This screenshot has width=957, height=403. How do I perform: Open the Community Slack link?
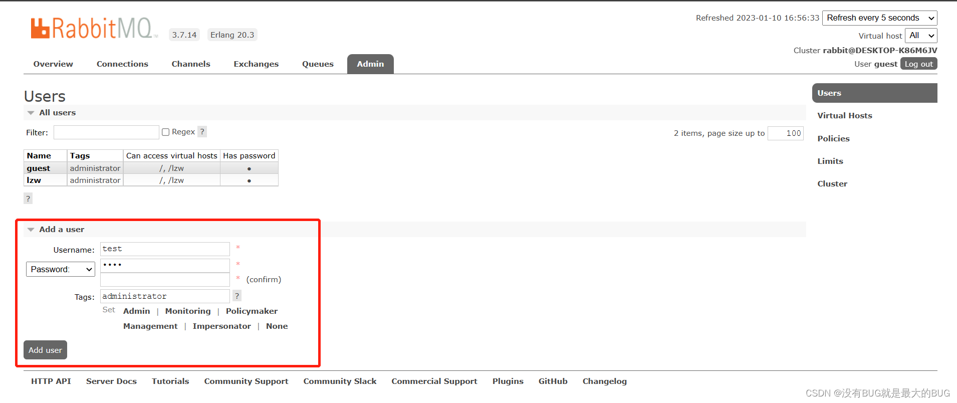(x=340, y=381)
